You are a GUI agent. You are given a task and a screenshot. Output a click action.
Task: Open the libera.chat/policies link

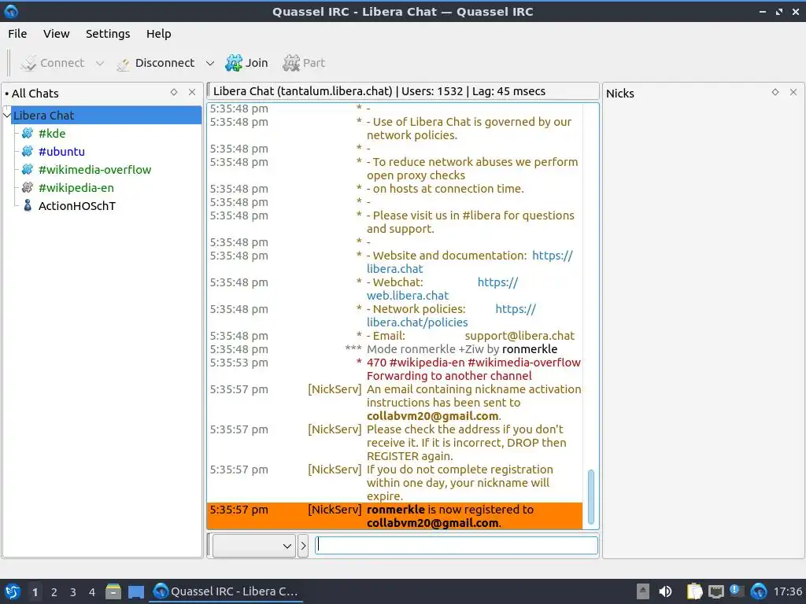417,322
